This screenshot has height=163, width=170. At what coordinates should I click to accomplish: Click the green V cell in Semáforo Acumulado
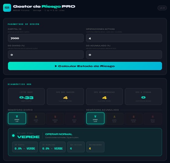pos(95,118)
